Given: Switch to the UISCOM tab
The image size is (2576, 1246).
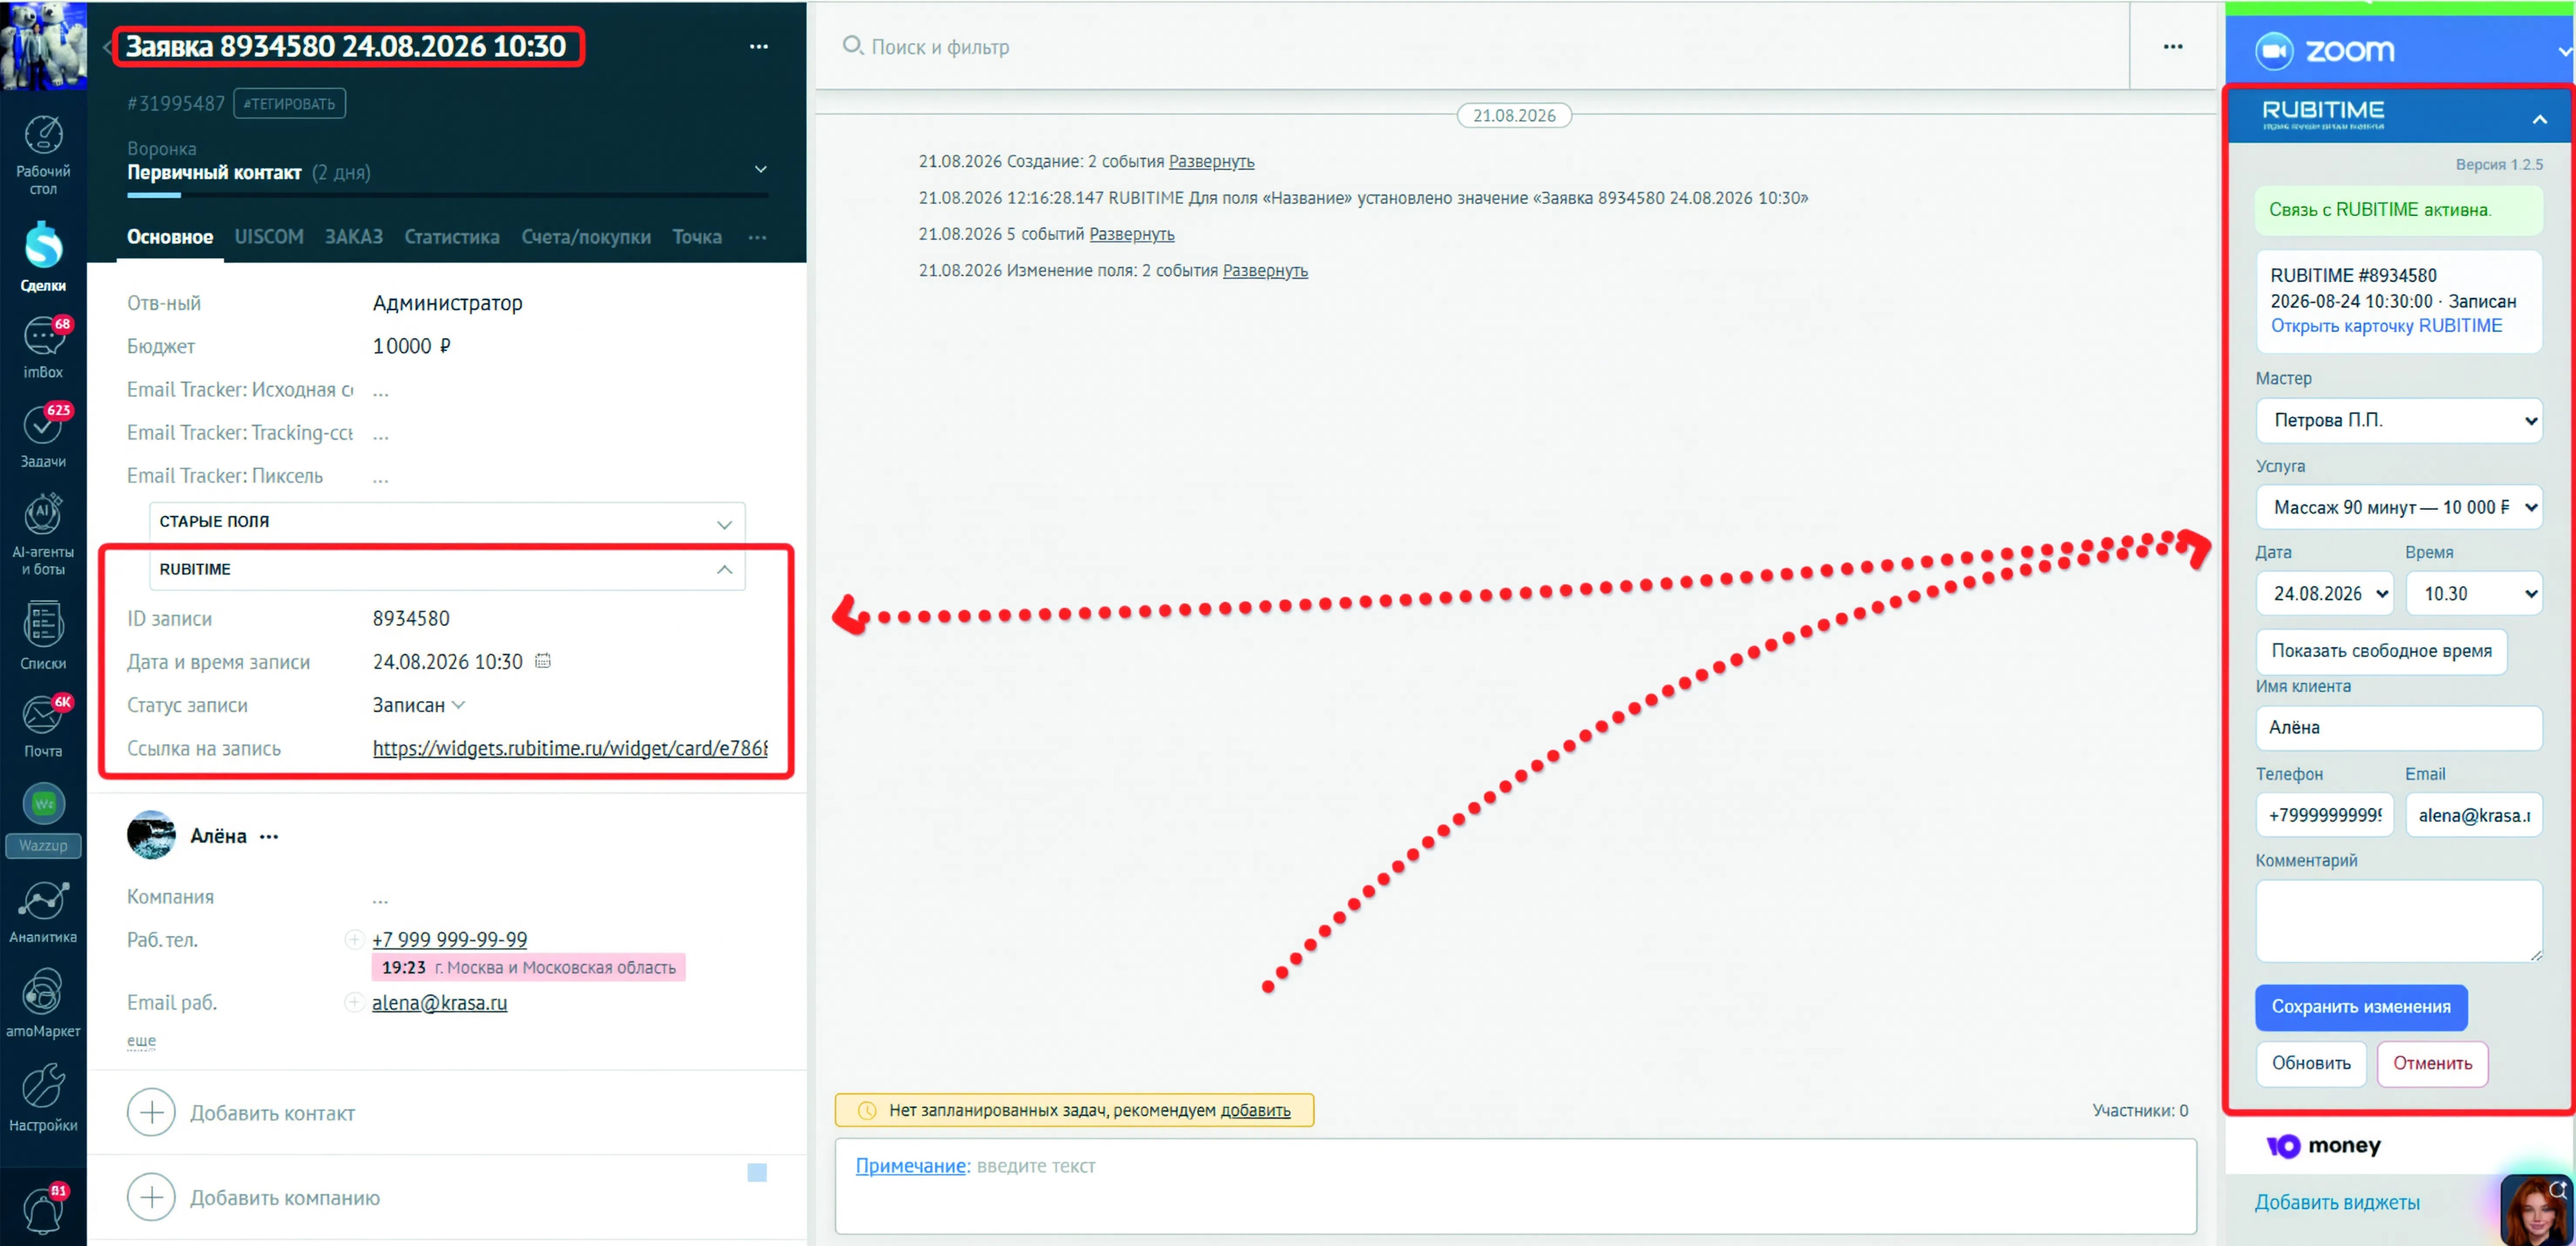Looking at the screenshot, I should (269, 237).
